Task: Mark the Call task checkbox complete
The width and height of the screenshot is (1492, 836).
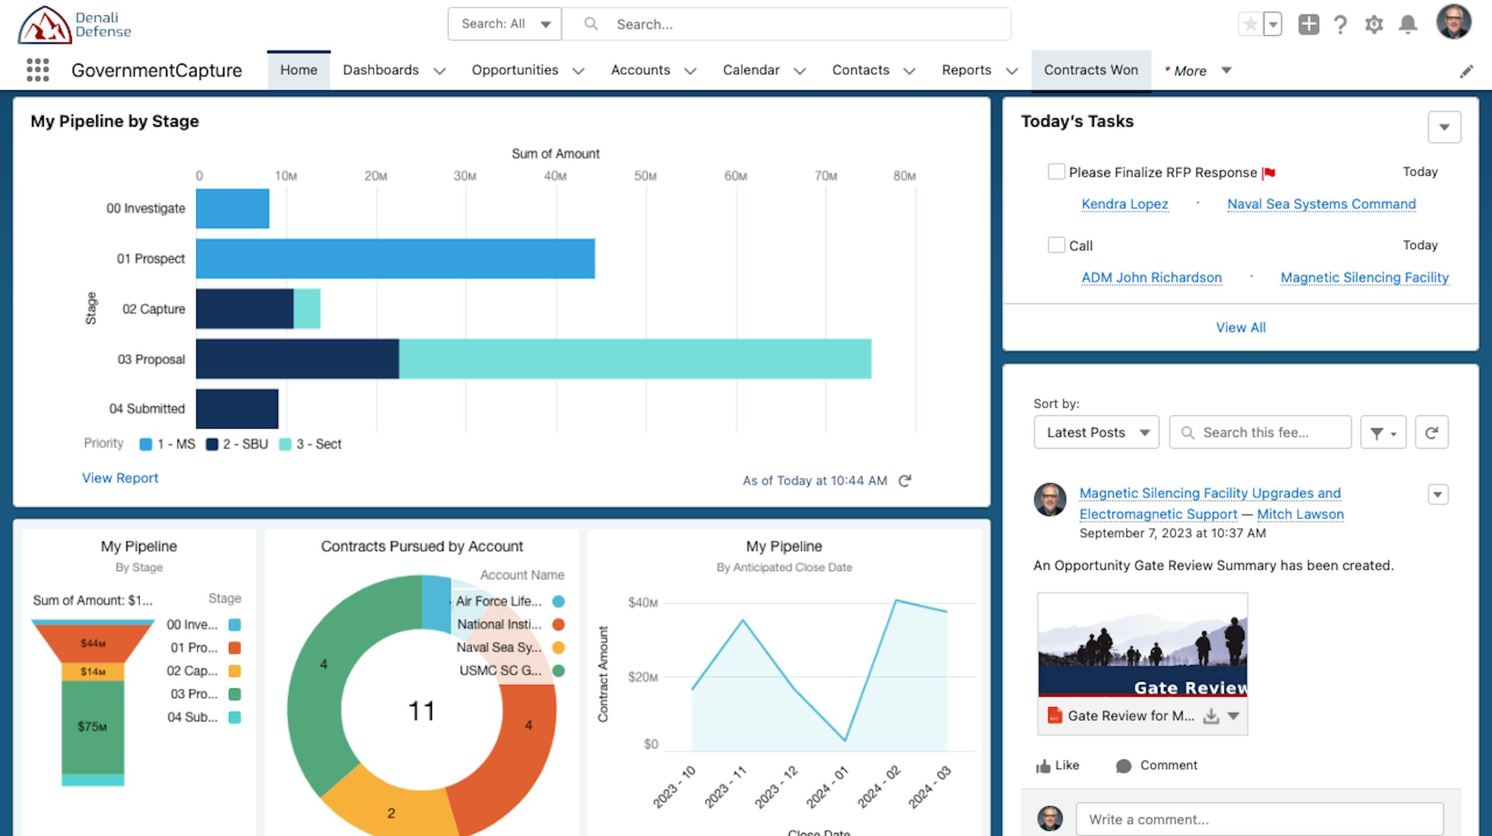Action: [x=1055, y=245]
